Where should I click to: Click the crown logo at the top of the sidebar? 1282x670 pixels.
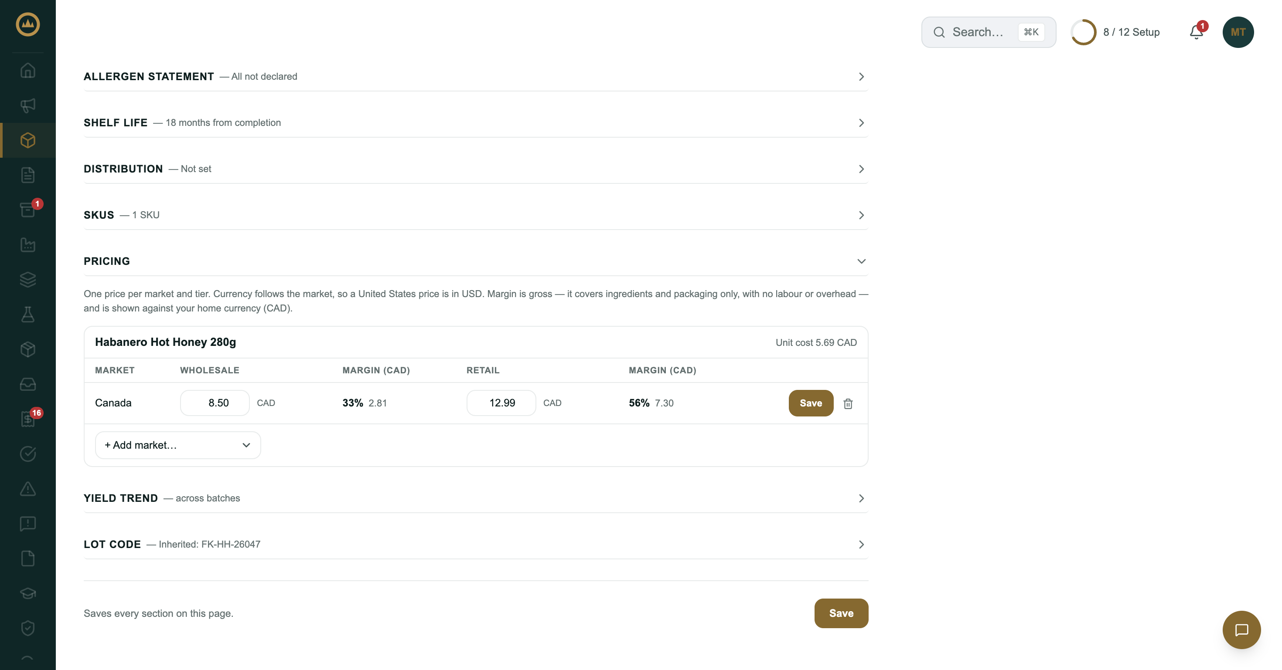(x=28, y=24)
